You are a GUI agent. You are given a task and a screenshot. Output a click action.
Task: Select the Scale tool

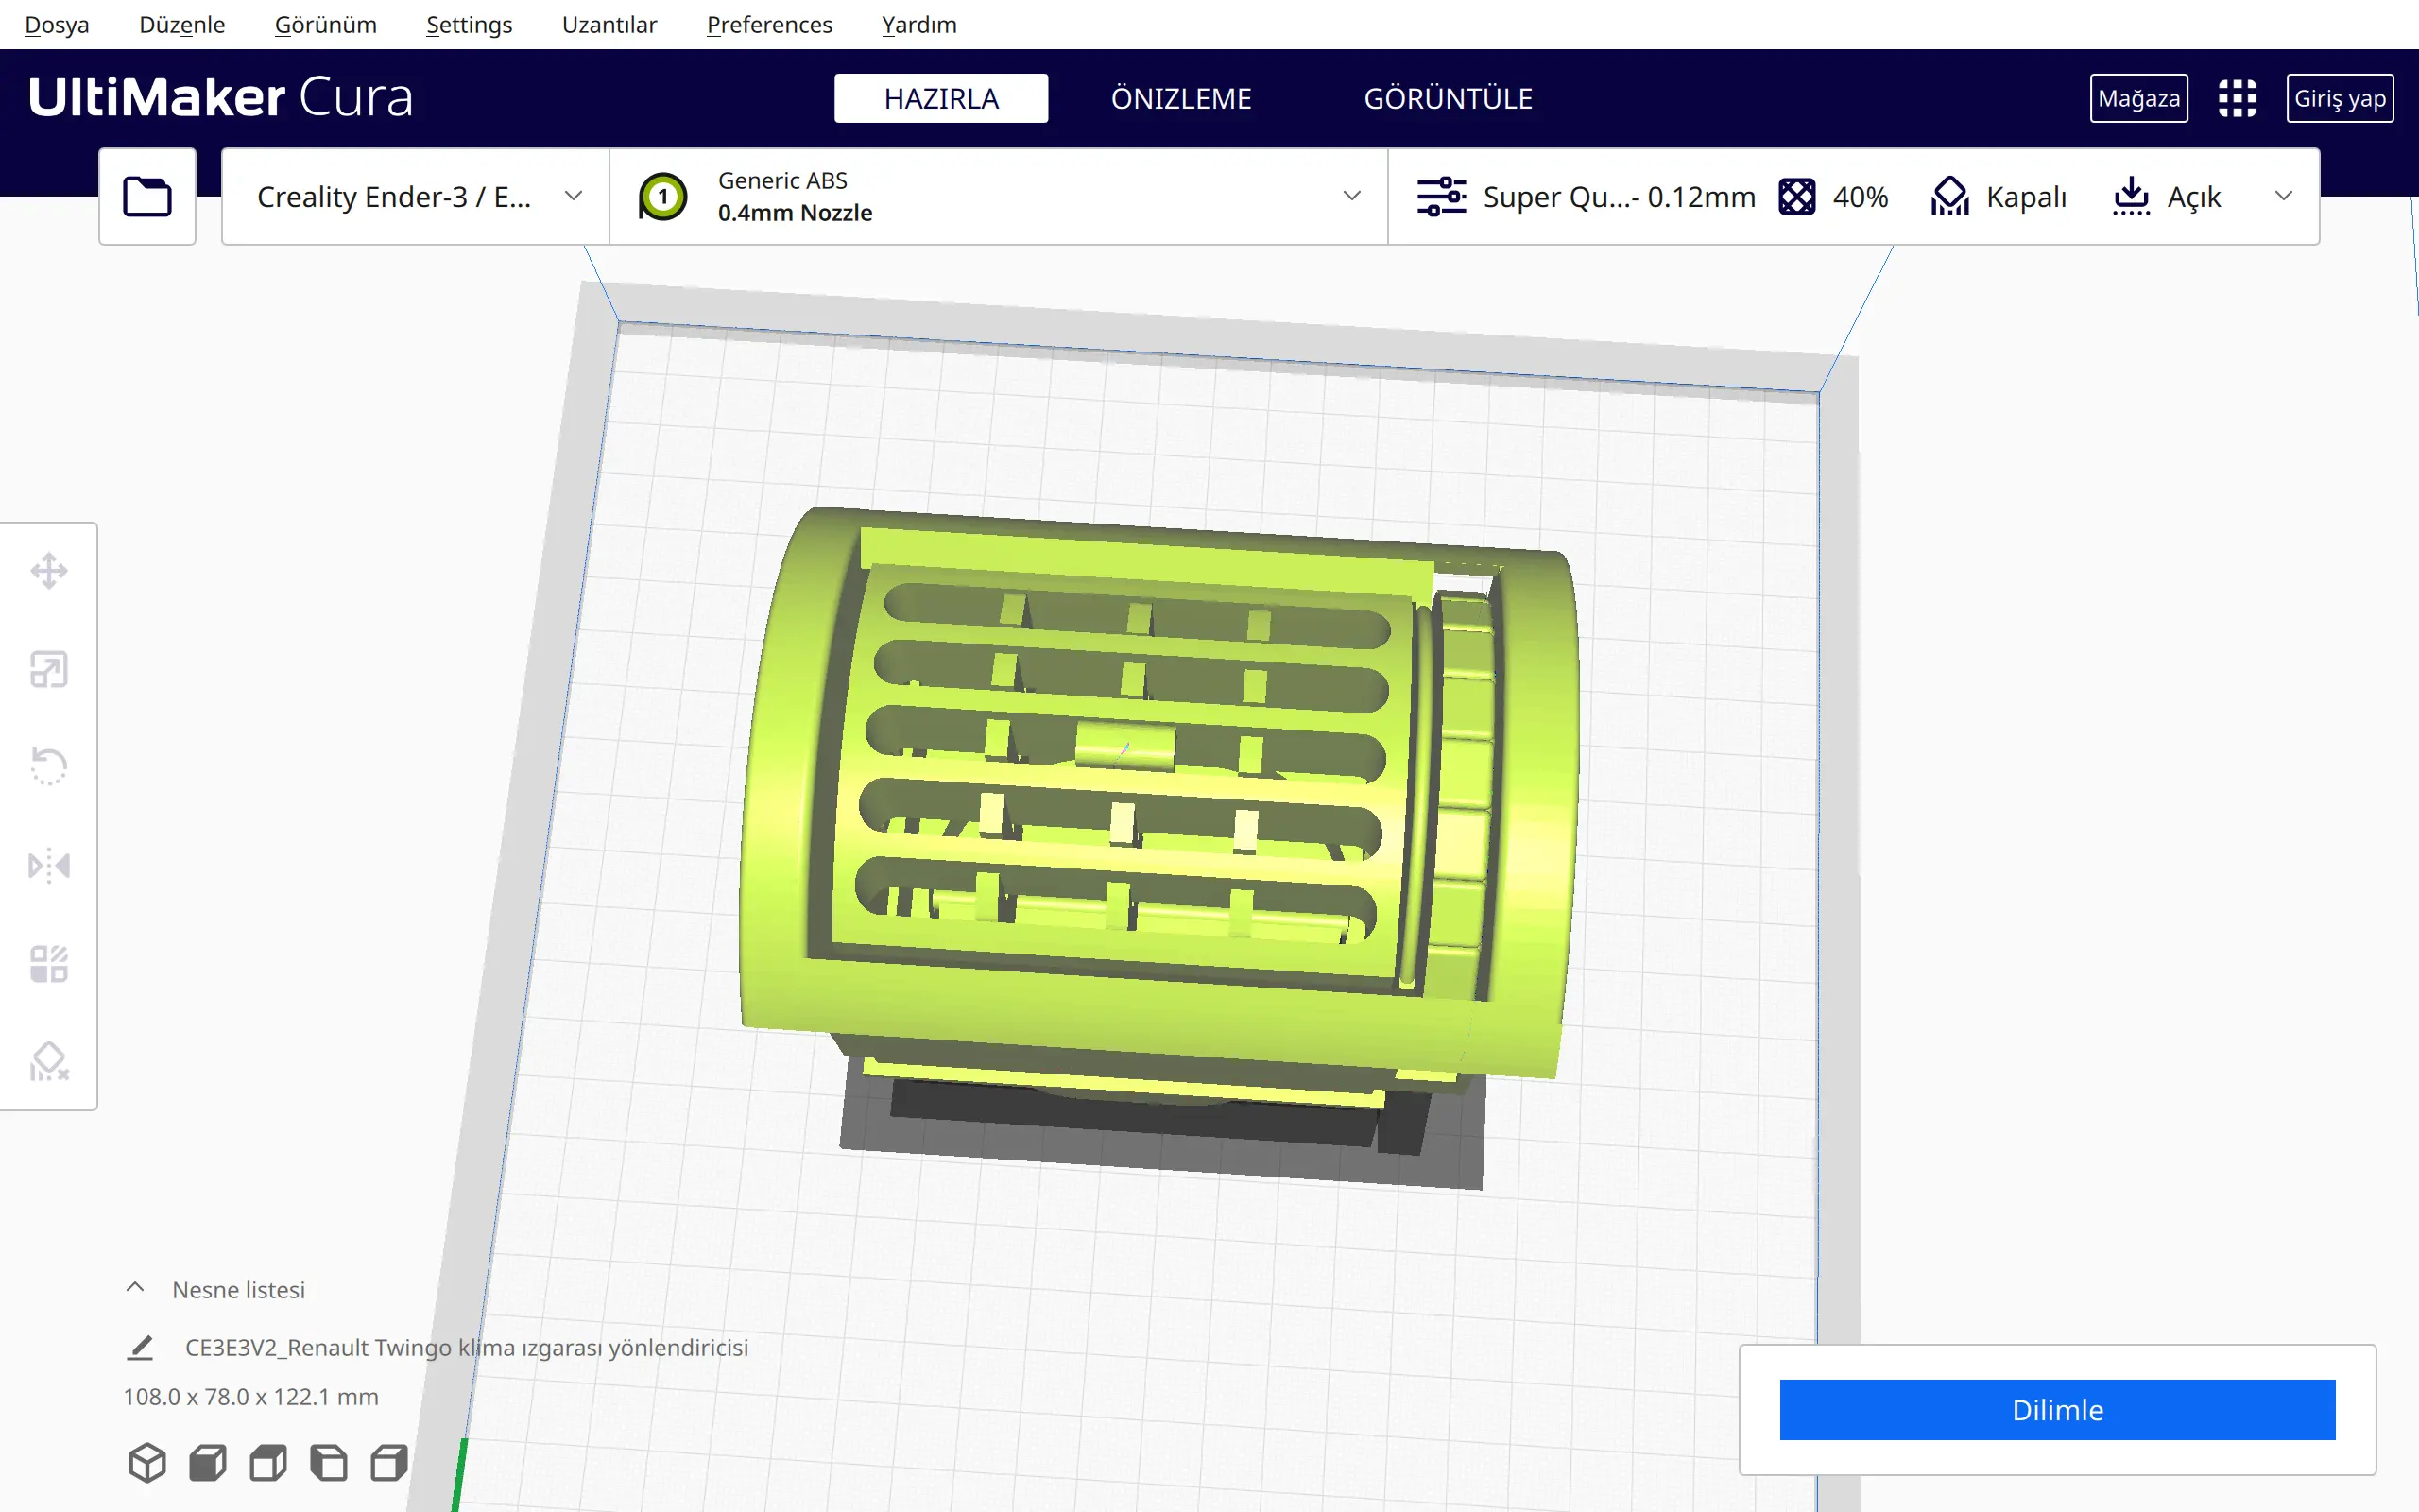point(49,669)
